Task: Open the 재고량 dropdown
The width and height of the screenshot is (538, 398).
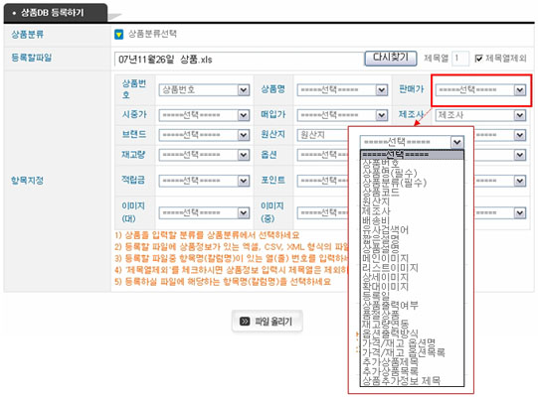Action: point(204,155)
